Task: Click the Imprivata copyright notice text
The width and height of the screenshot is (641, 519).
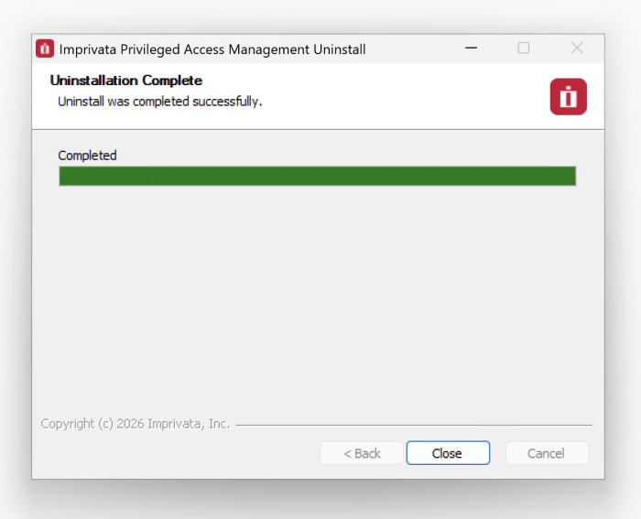Action: coord(136,424)
